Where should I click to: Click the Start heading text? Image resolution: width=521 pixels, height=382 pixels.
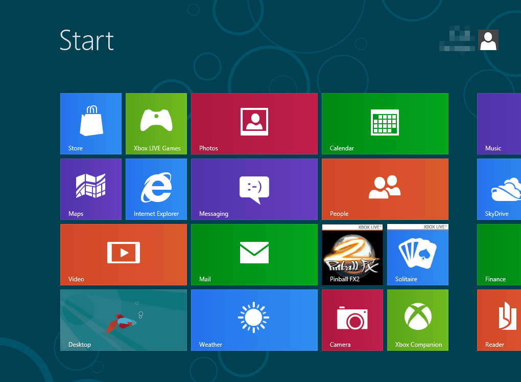(x=87, y=40)
